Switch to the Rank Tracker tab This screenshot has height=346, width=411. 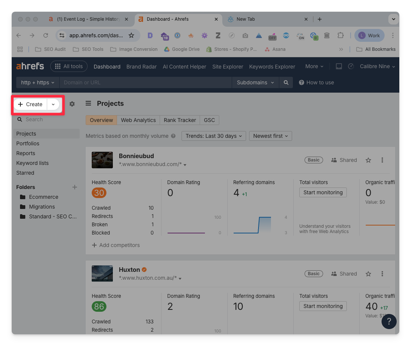180,120
